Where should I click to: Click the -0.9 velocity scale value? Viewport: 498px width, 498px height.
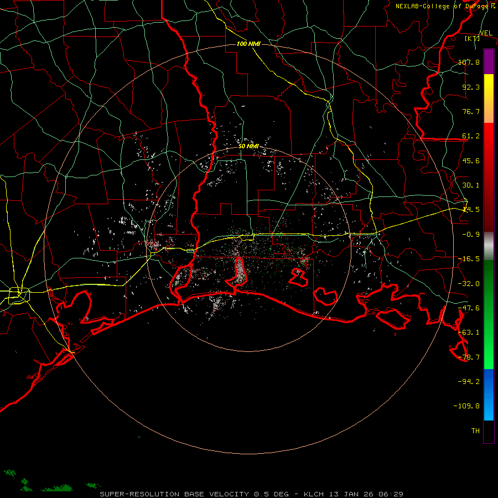tap(471, 235)
